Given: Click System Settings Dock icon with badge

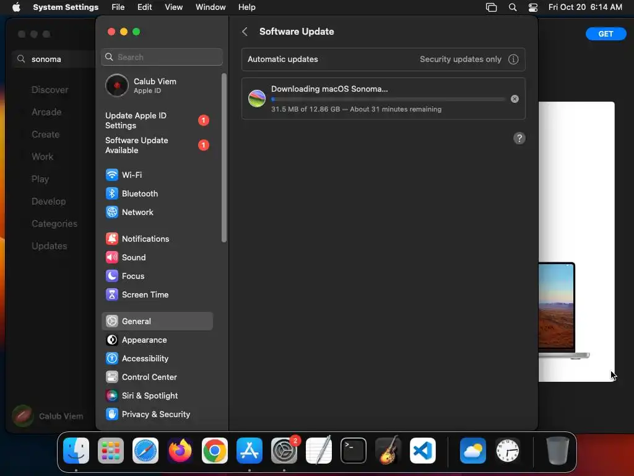Looking at the screenshot, I should click(x=284, y=451).
